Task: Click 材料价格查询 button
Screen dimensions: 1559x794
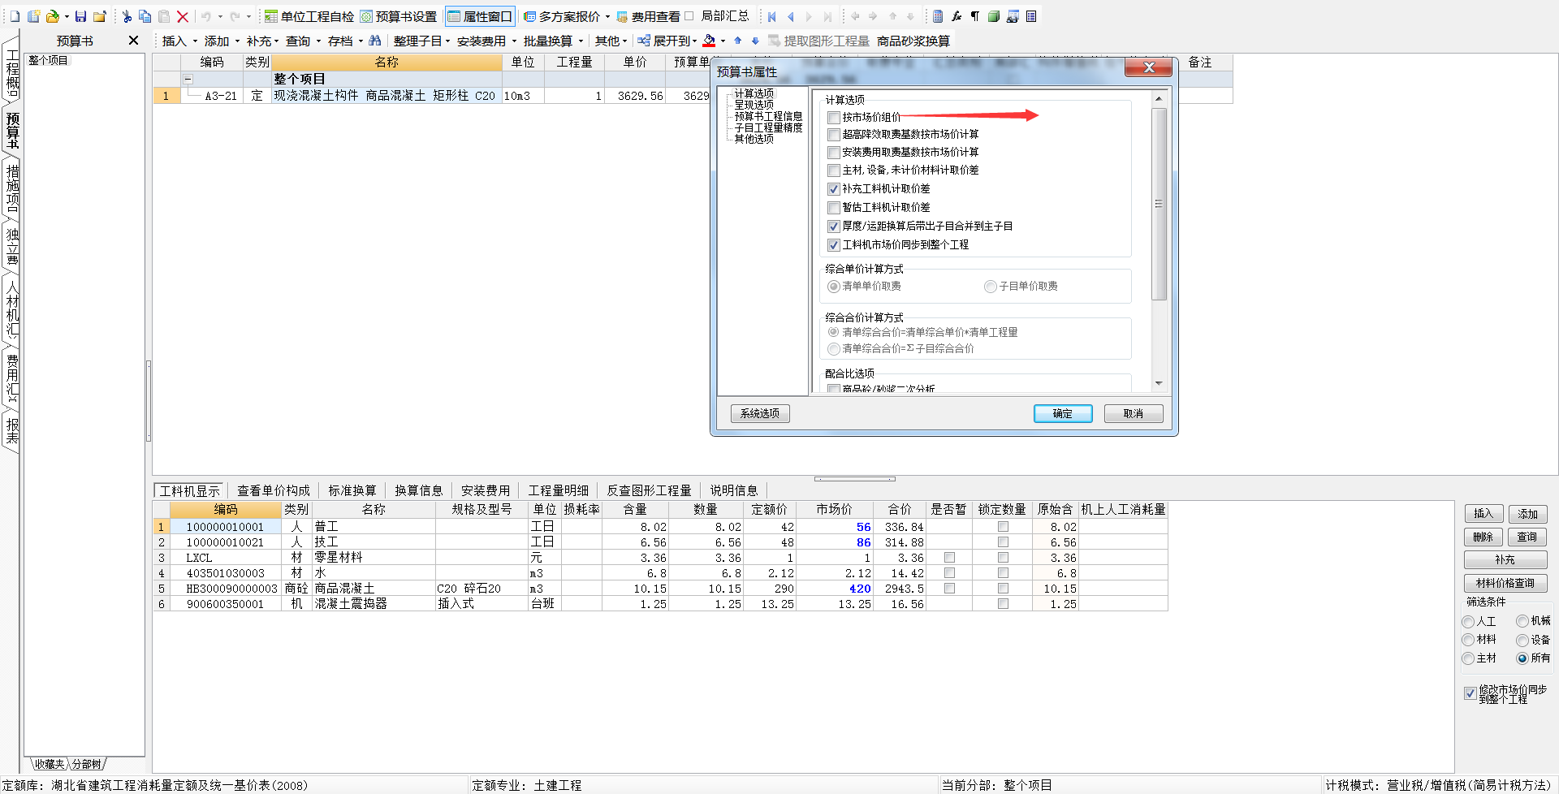Action: click(1505, 583)
